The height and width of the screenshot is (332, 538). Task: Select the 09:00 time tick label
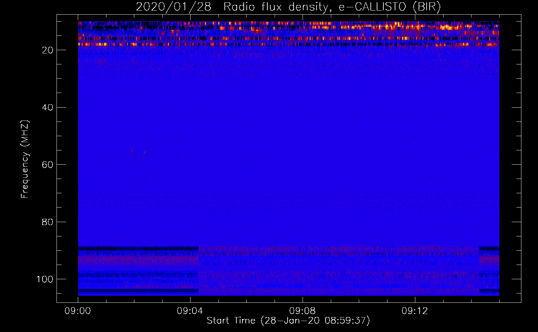[78, 311]
